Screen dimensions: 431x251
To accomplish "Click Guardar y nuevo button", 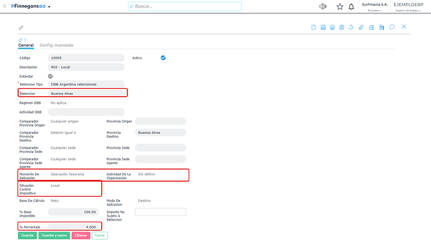I will [x=54, y=235].
